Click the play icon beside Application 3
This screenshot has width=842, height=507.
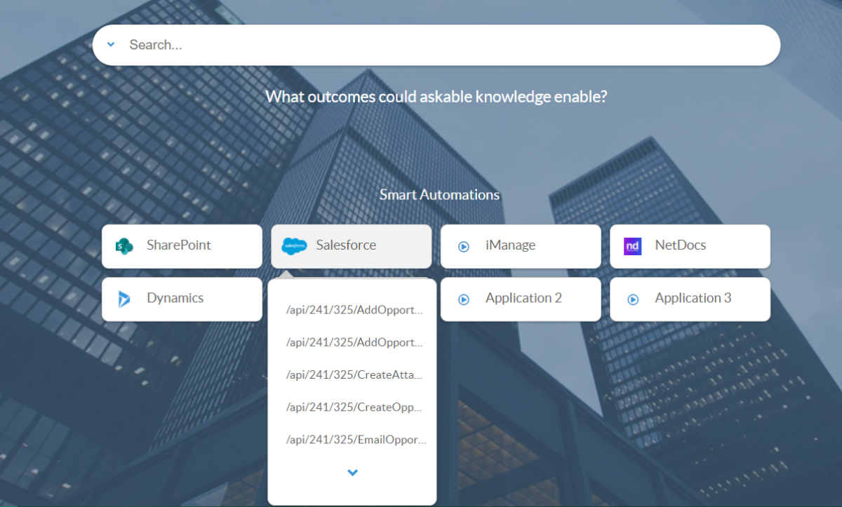[632, 299]
